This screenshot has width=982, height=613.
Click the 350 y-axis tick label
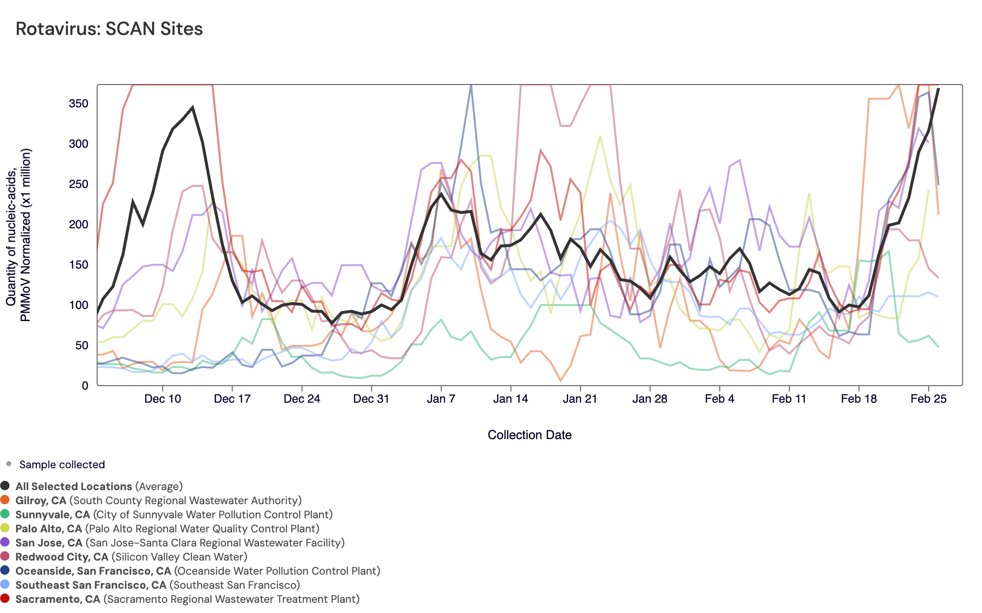pos(78,103)
